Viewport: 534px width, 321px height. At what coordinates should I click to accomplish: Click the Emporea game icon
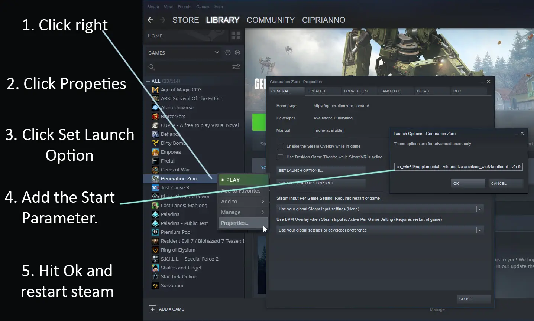point(155,152)
